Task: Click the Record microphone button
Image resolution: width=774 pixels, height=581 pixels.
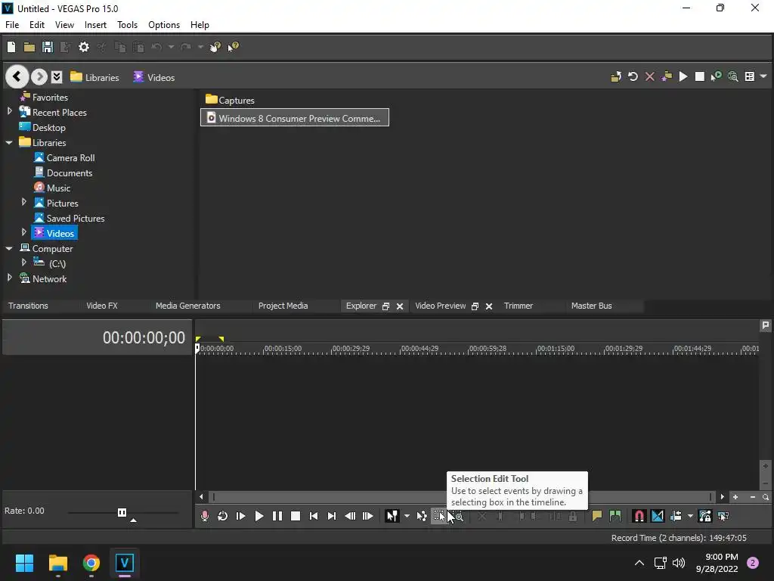Action: pos(204,516)
